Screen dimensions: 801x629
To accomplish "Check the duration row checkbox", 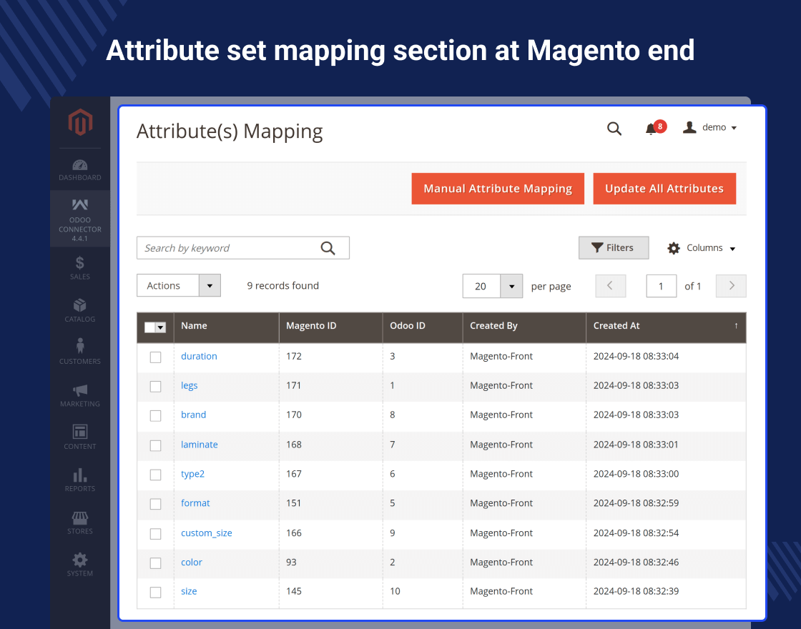I will [155, 357].
